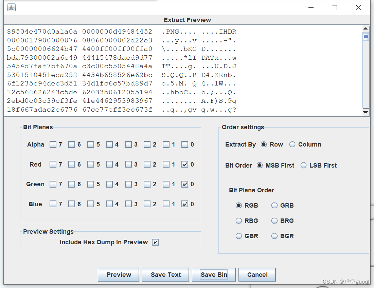Enable Alpha bit plane 7 checkbox
This screenshot has height=288, width=374.
coord(53,144)
